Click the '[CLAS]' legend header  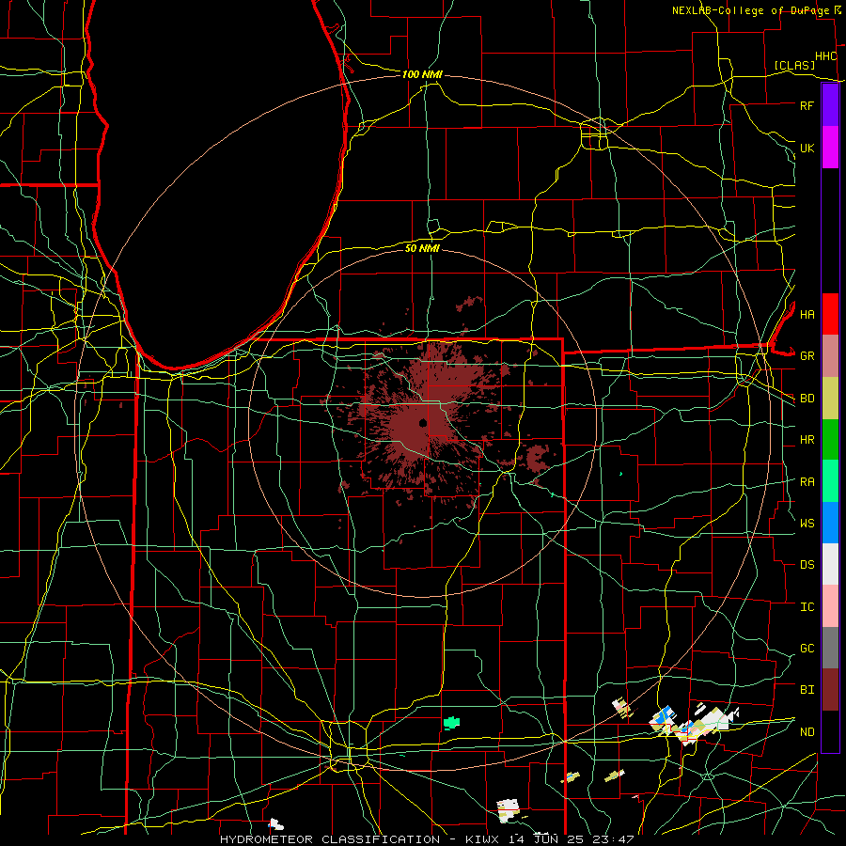[x=794, y=65]
